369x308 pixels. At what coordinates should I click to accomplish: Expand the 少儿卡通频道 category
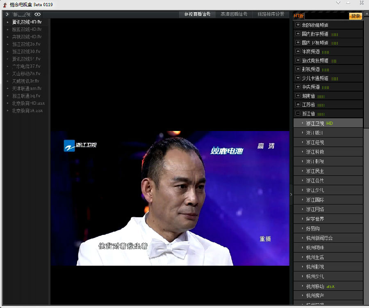[298, 78]
